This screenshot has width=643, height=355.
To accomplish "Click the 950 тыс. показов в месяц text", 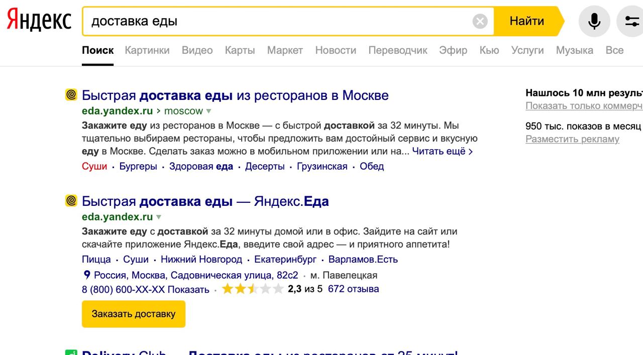I will coord(583,126).
